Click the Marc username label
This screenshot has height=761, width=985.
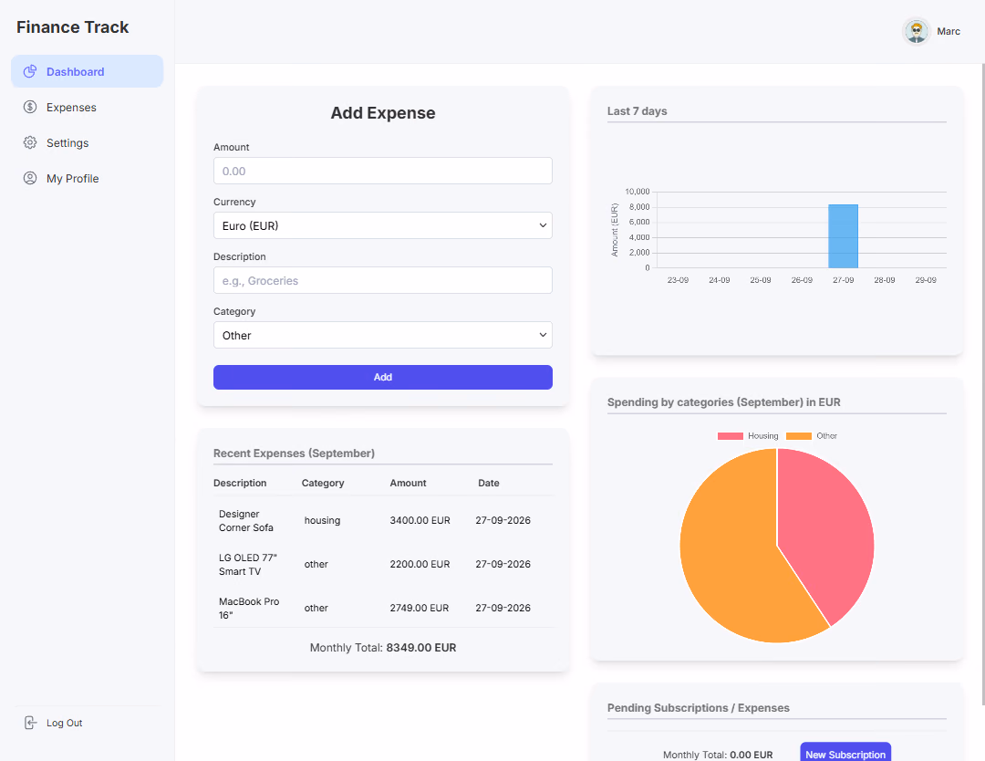(x=948, y=31)
